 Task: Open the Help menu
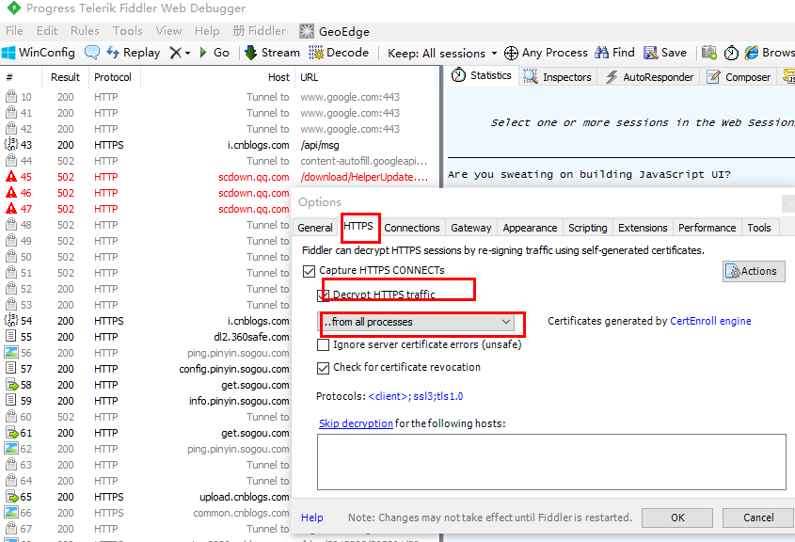coord(207,31)
